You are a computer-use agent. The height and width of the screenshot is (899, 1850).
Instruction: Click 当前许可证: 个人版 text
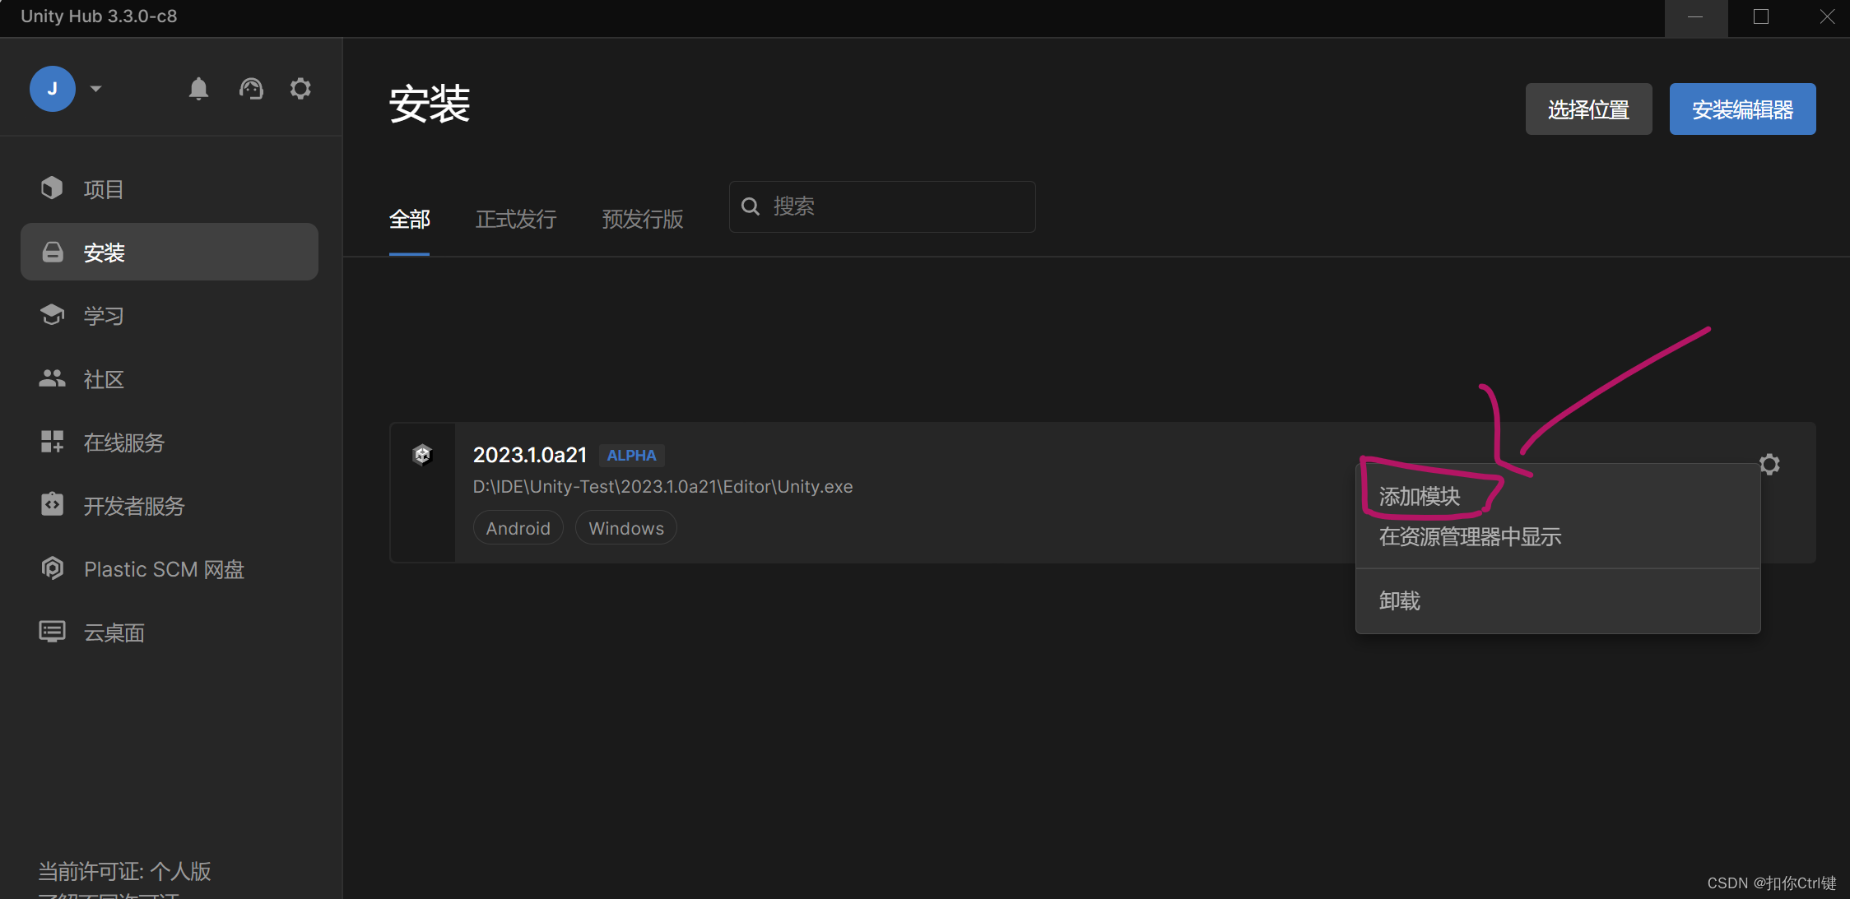pos(124,871)
